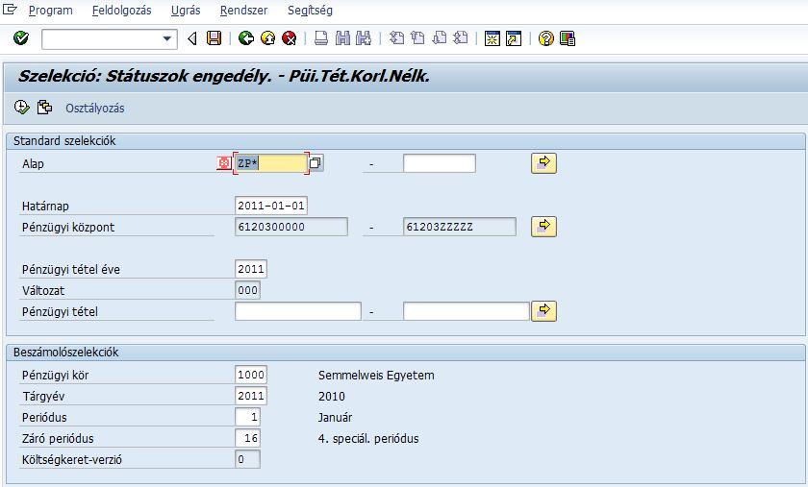The width and height of the screenshot is (808, 487).
Task: Click the Next Page icon
Action: pyautogui.click(x=439, y=38)
